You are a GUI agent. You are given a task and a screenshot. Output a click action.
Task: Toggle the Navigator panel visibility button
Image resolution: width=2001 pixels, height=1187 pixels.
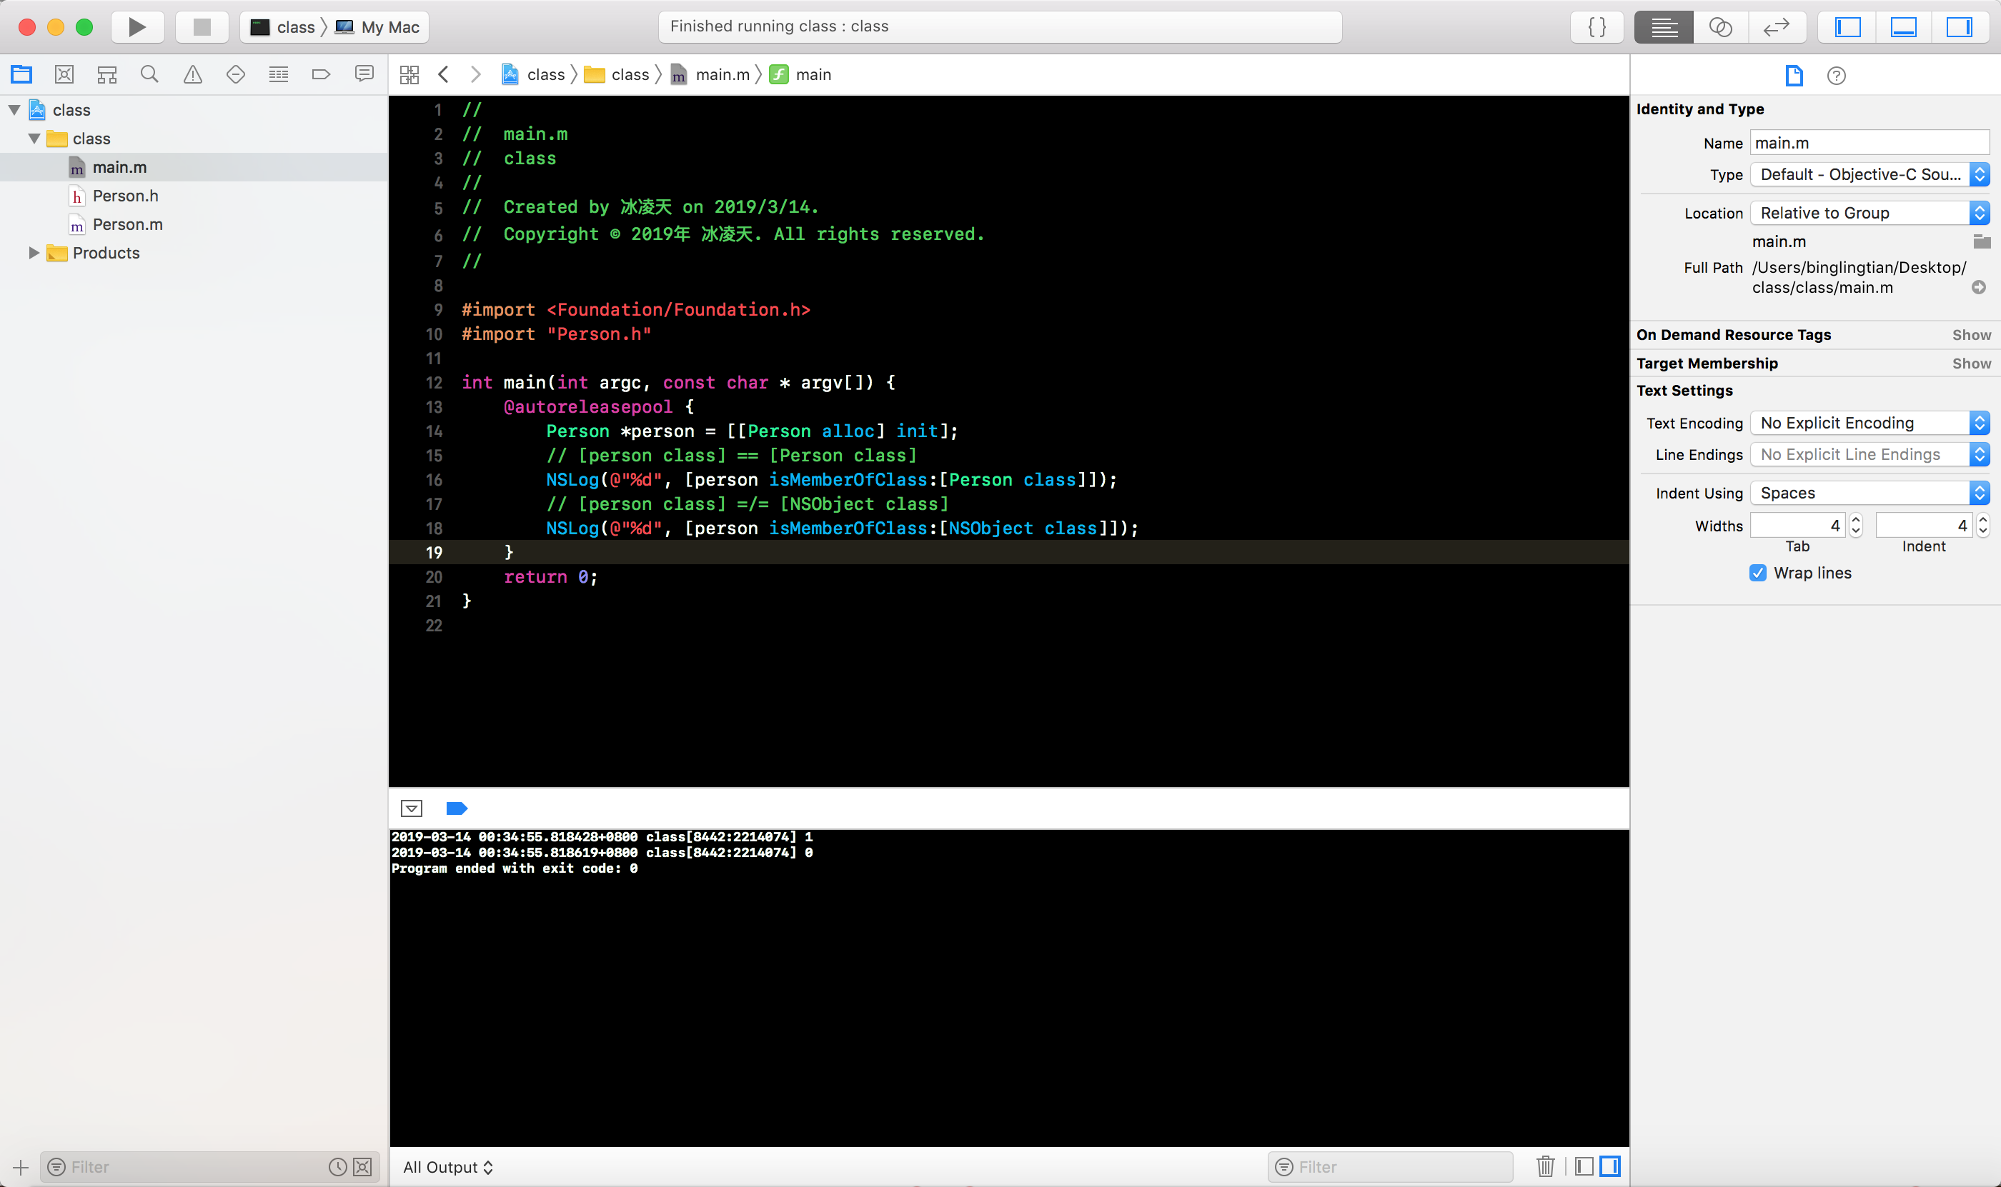1847,27
